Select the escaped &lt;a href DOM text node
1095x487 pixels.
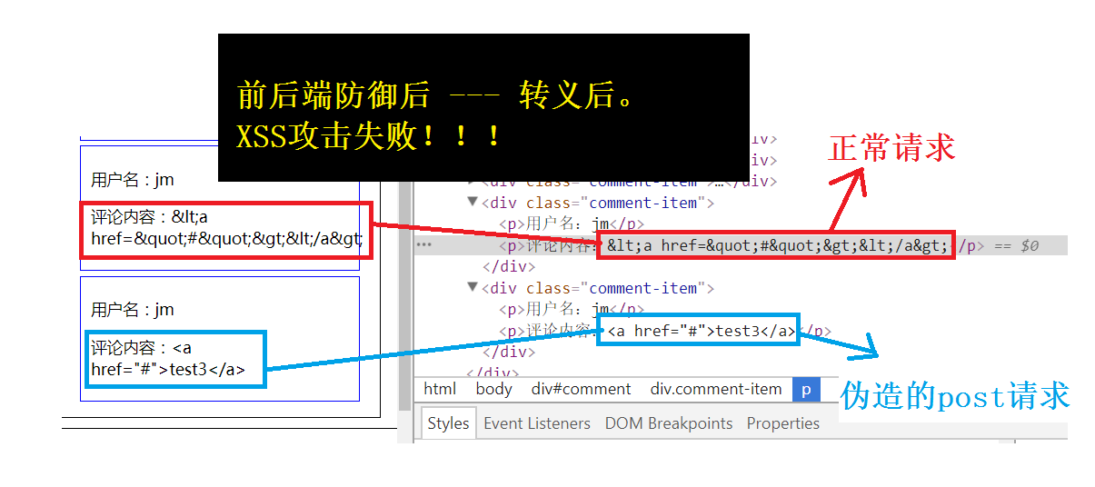(777, 245)
